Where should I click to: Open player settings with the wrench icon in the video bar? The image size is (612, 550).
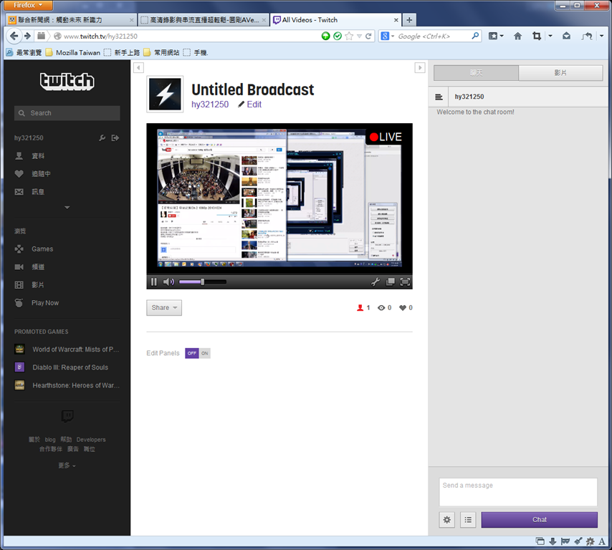click(x=376, y=281)
